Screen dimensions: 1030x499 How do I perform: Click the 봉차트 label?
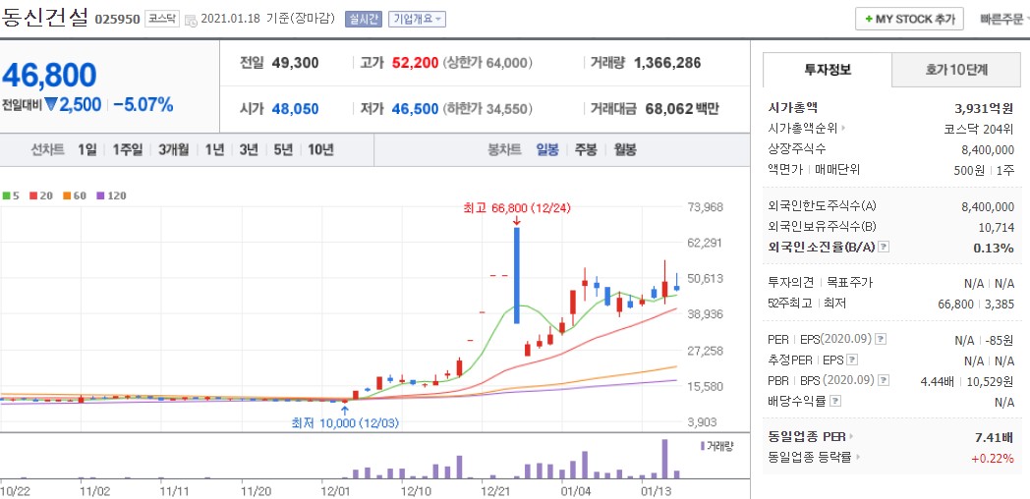pyautogui.click(x=504, y=149)
